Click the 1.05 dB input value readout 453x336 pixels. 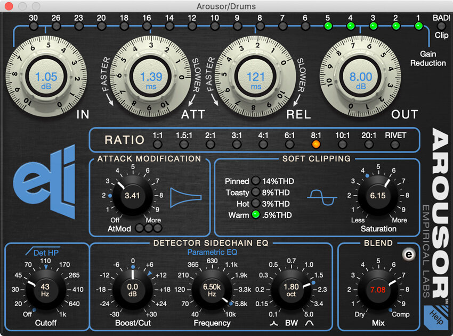(46, 80)
